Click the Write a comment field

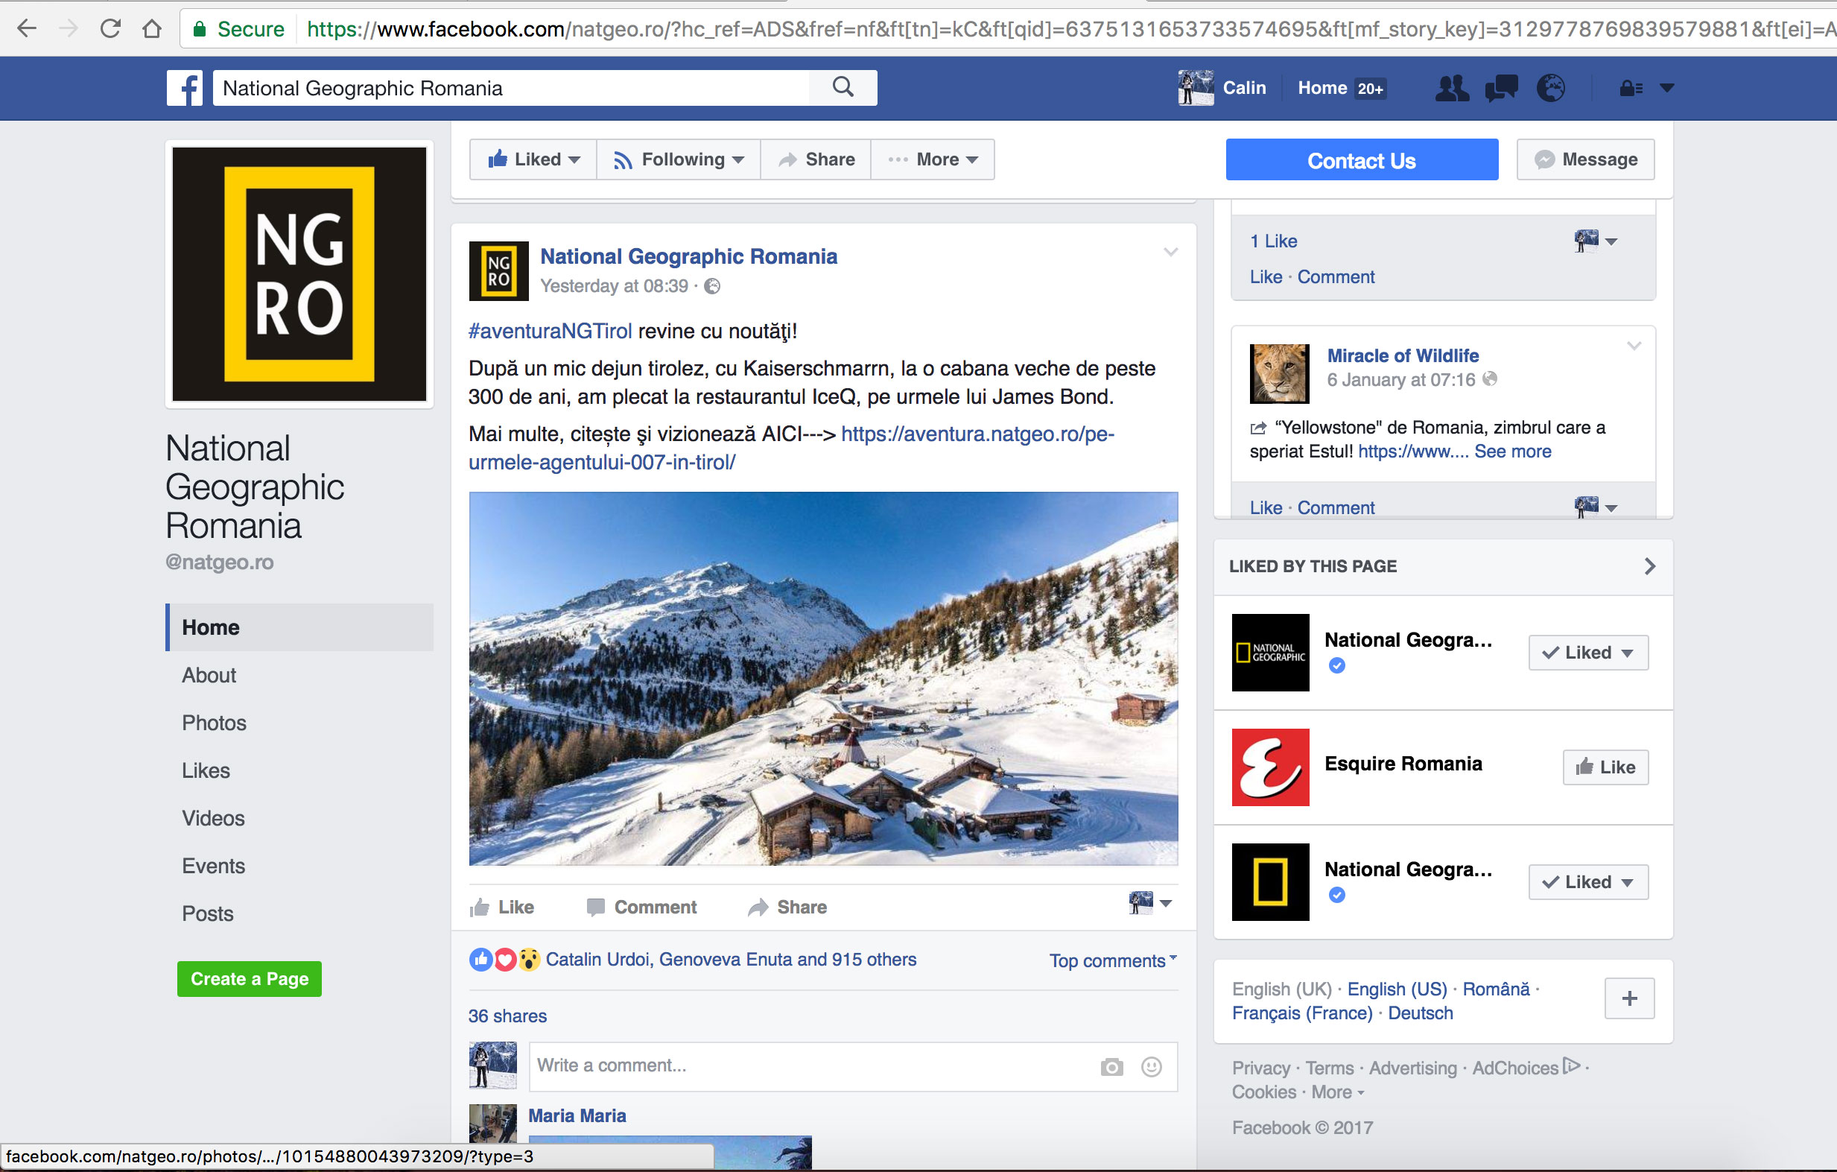point(853,1066)
